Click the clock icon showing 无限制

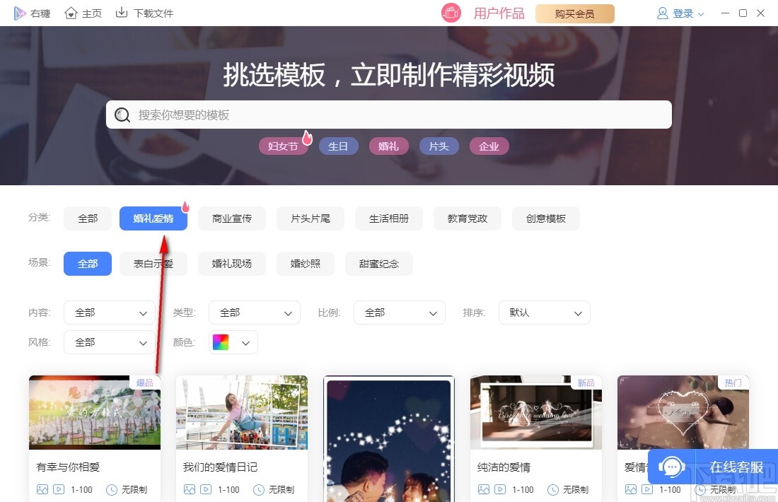click(x=112, y=489)
